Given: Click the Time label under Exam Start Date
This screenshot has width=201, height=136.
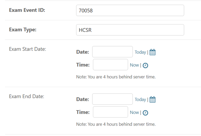Looking at the screenshot, I should (x=83, y=65).
